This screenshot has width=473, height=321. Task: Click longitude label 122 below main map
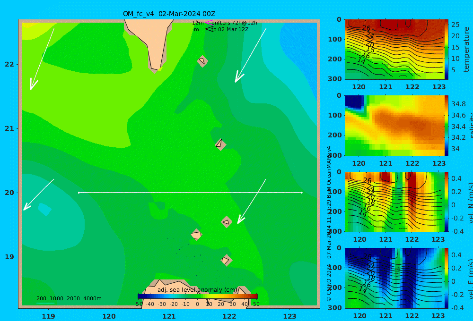click(229, 316)
